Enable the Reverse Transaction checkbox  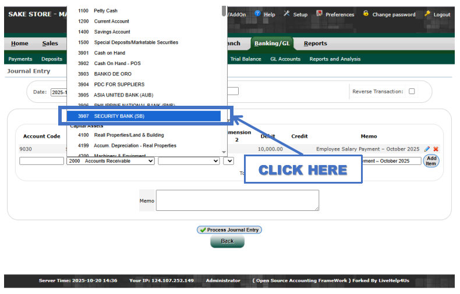pyautogui.click(x=412, y=91)
